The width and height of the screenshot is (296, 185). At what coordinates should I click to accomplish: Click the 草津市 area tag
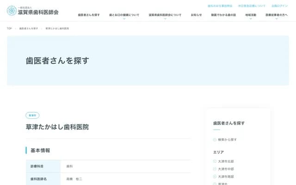coord(32,115)
